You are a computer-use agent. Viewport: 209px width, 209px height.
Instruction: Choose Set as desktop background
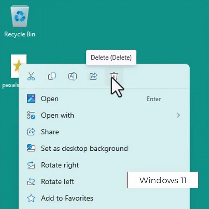point(104,148)
